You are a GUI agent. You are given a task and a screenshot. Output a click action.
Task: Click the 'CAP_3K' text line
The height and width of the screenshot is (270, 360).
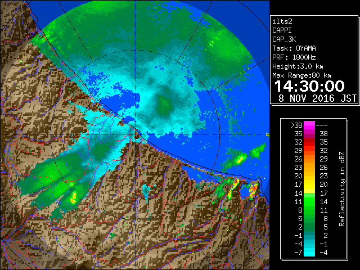point(284,39)
